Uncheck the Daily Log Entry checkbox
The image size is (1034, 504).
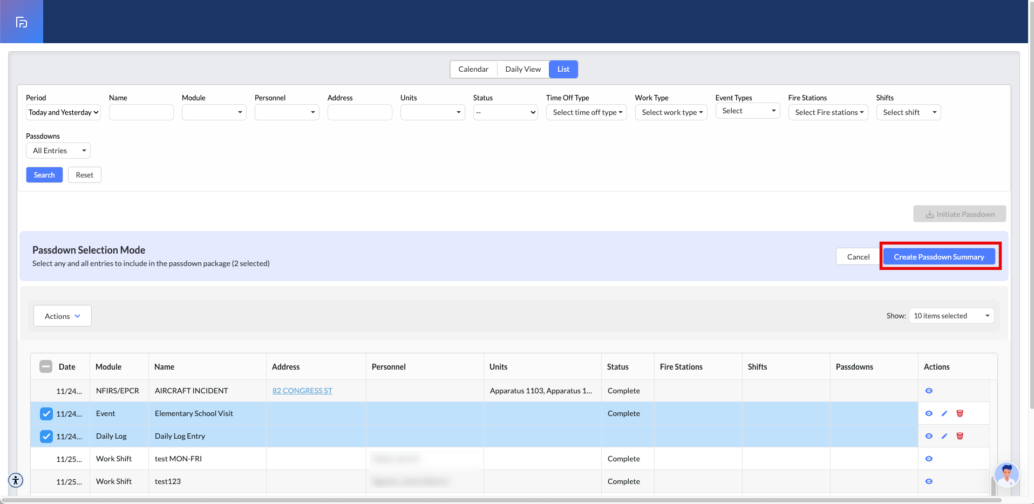pyautogui.click(x=46, y=437)
